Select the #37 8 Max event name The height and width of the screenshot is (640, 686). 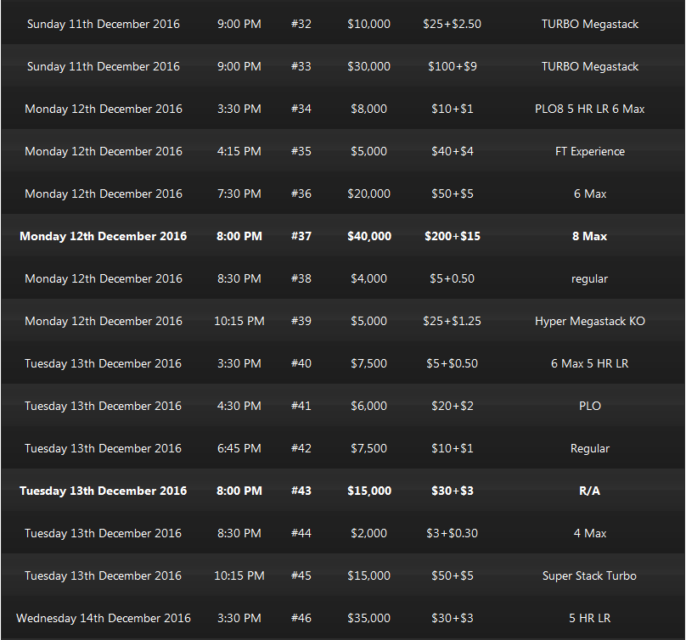click(x=589, y=236)
